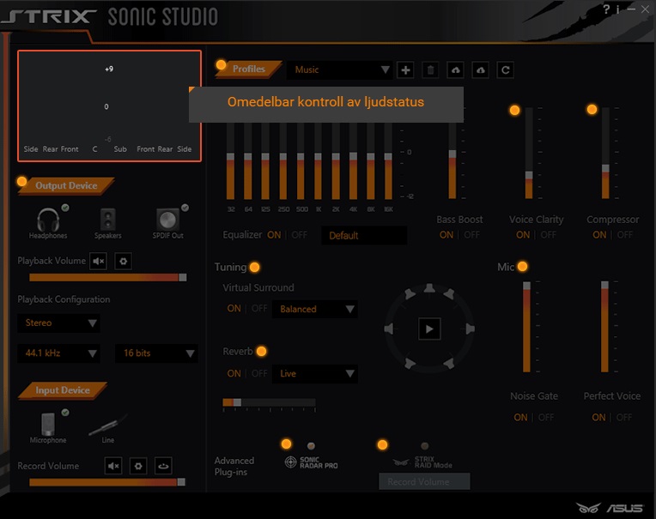Disable Noise Gate with OFF
This screenshot has width=656, height=519.
(x=546, y=418)
